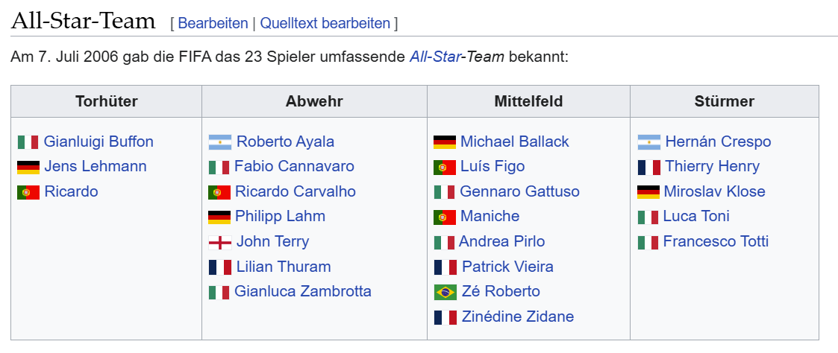Screen dimensions: 838x353
Task: Click the Argentine flag next to Roberto Ayala
Action: pos(219,141)
